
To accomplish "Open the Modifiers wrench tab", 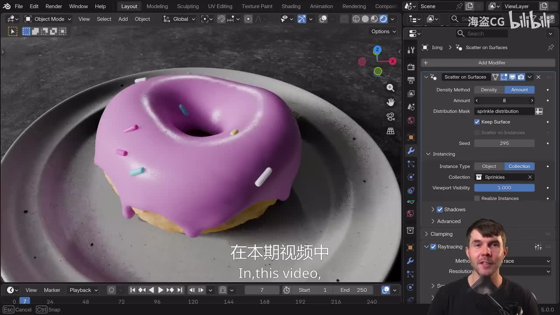I will 410,150.
